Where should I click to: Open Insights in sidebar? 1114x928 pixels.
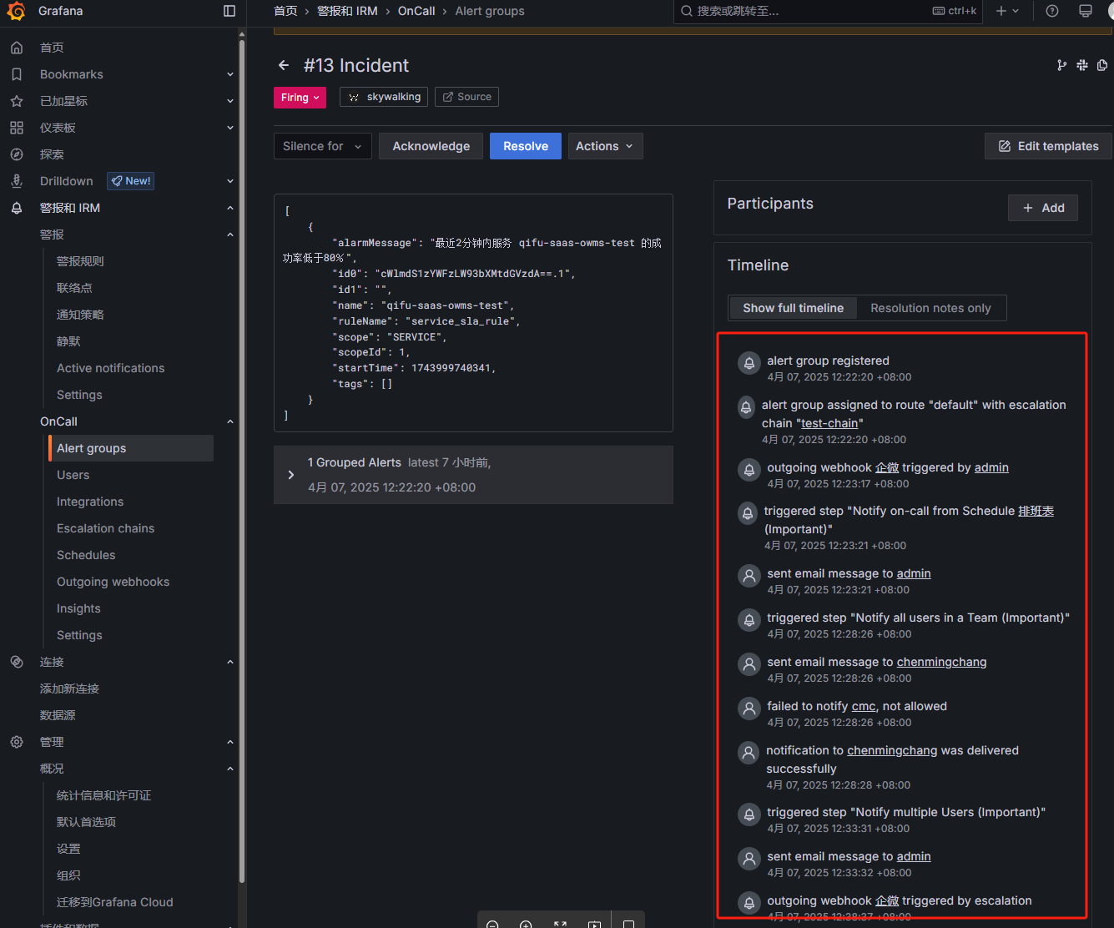click(78, 608)
